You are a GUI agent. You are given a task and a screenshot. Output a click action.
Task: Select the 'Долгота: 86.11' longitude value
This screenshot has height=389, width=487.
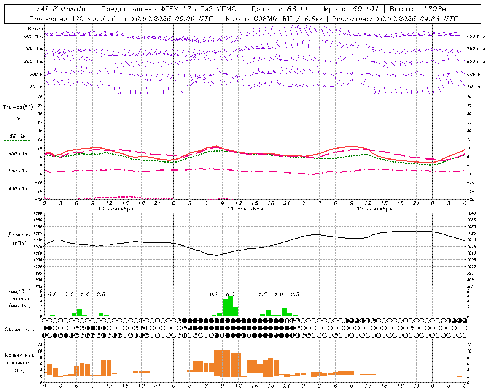pyautogui.click(x=280, y=9)
